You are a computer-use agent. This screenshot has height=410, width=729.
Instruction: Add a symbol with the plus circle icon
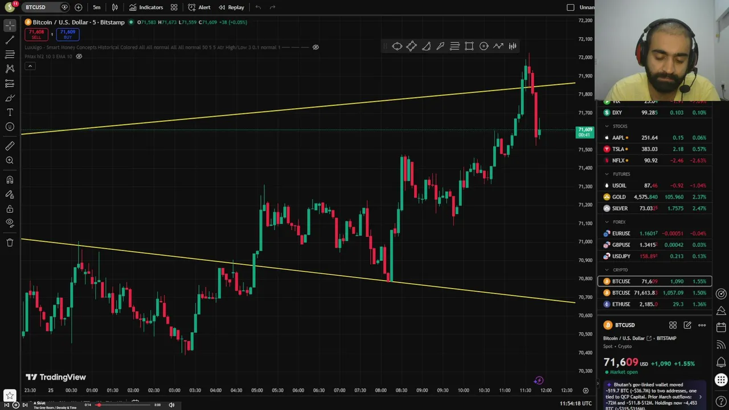coord(79,7)
